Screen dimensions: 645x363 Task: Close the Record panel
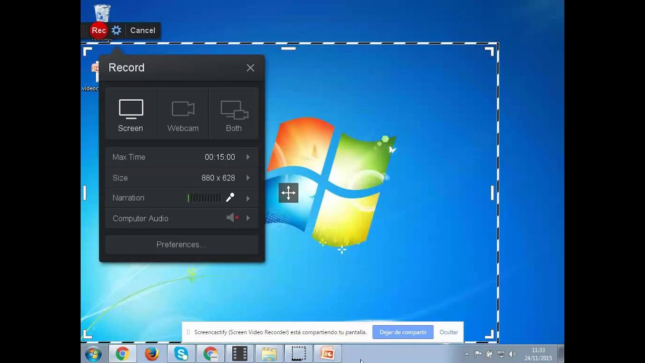click(250, 68)
